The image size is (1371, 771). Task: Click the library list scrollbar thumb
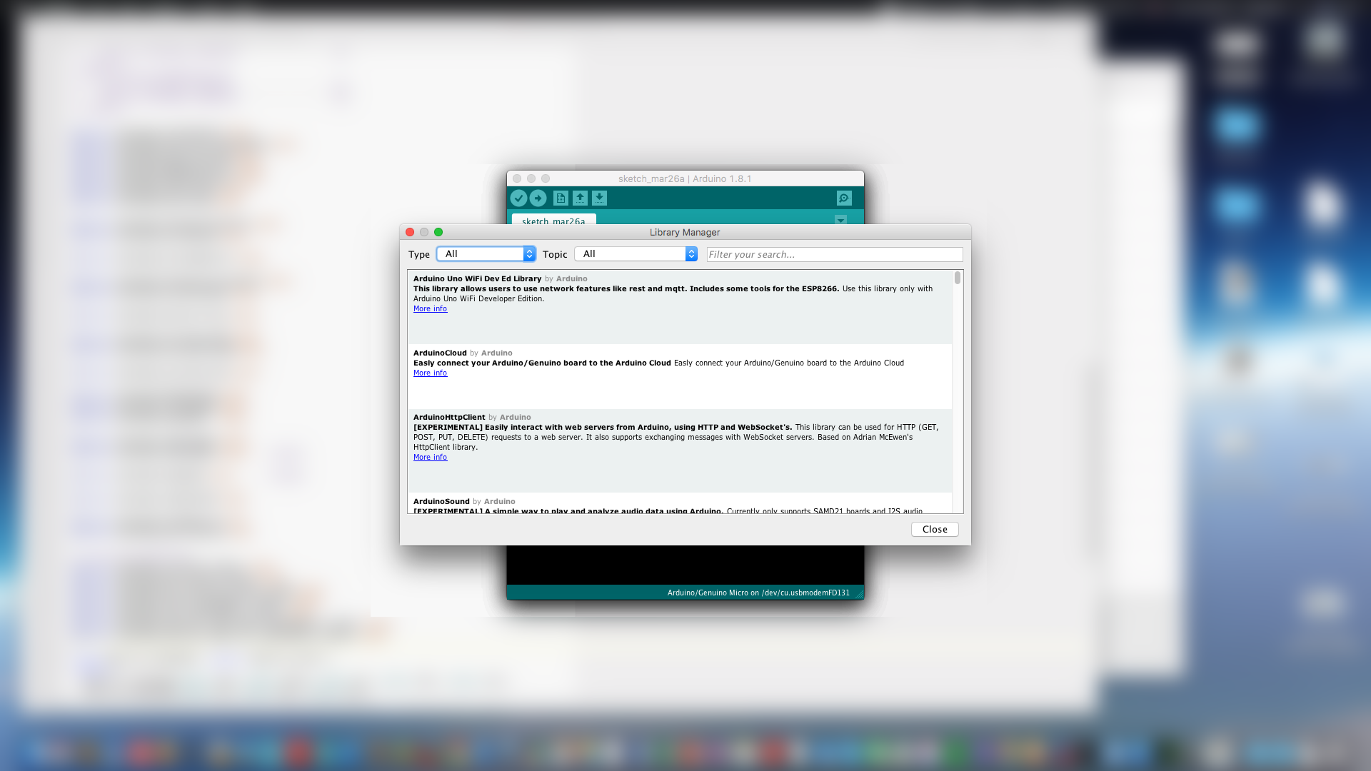tap(958, 278)
